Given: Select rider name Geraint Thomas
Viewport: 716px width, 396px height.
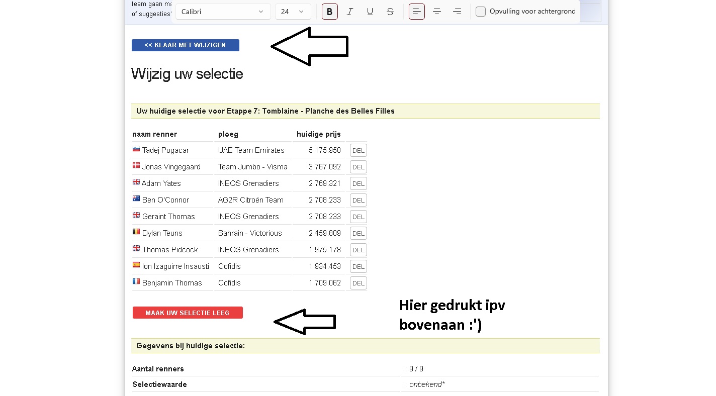Looking at the screenshot, I should click(x=168, y=217).
